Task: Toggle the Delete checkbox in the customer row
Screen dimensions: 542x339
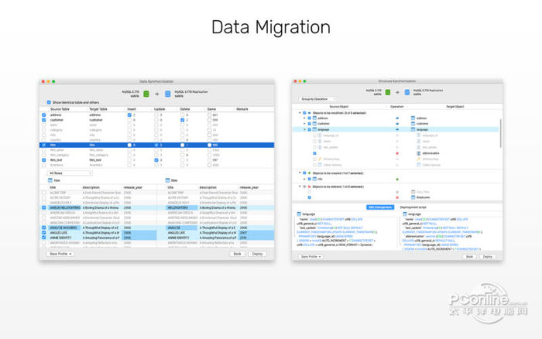Action: click(182, 120)
